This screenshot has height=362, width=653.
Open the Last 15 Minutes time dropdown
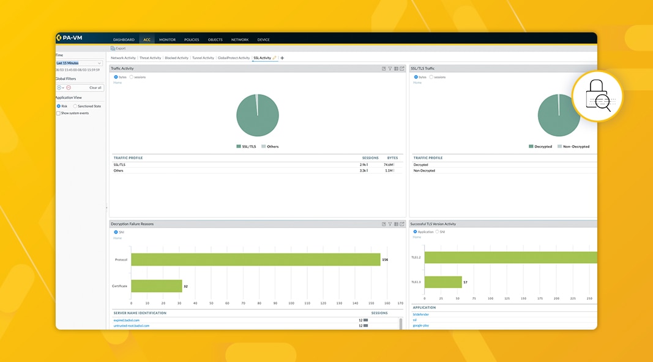[79, 63]
